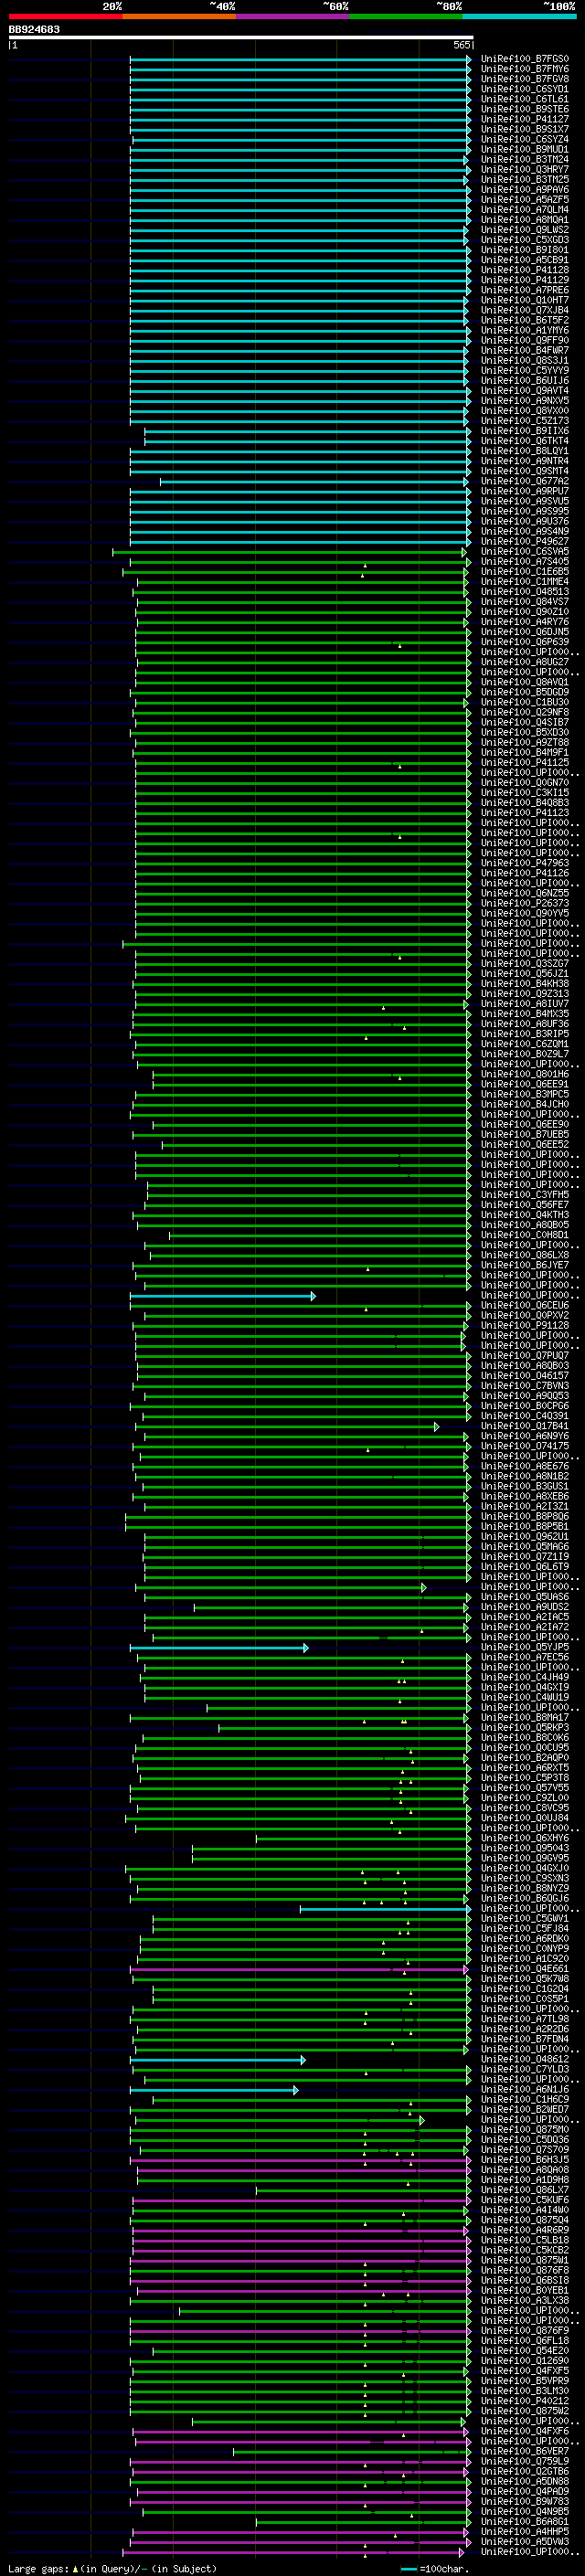Viewport: 585px width, 2576px height.
Task: Open hit UniRef100_B9MUD1
Action: pyautogui.click(x=525, y=149)
